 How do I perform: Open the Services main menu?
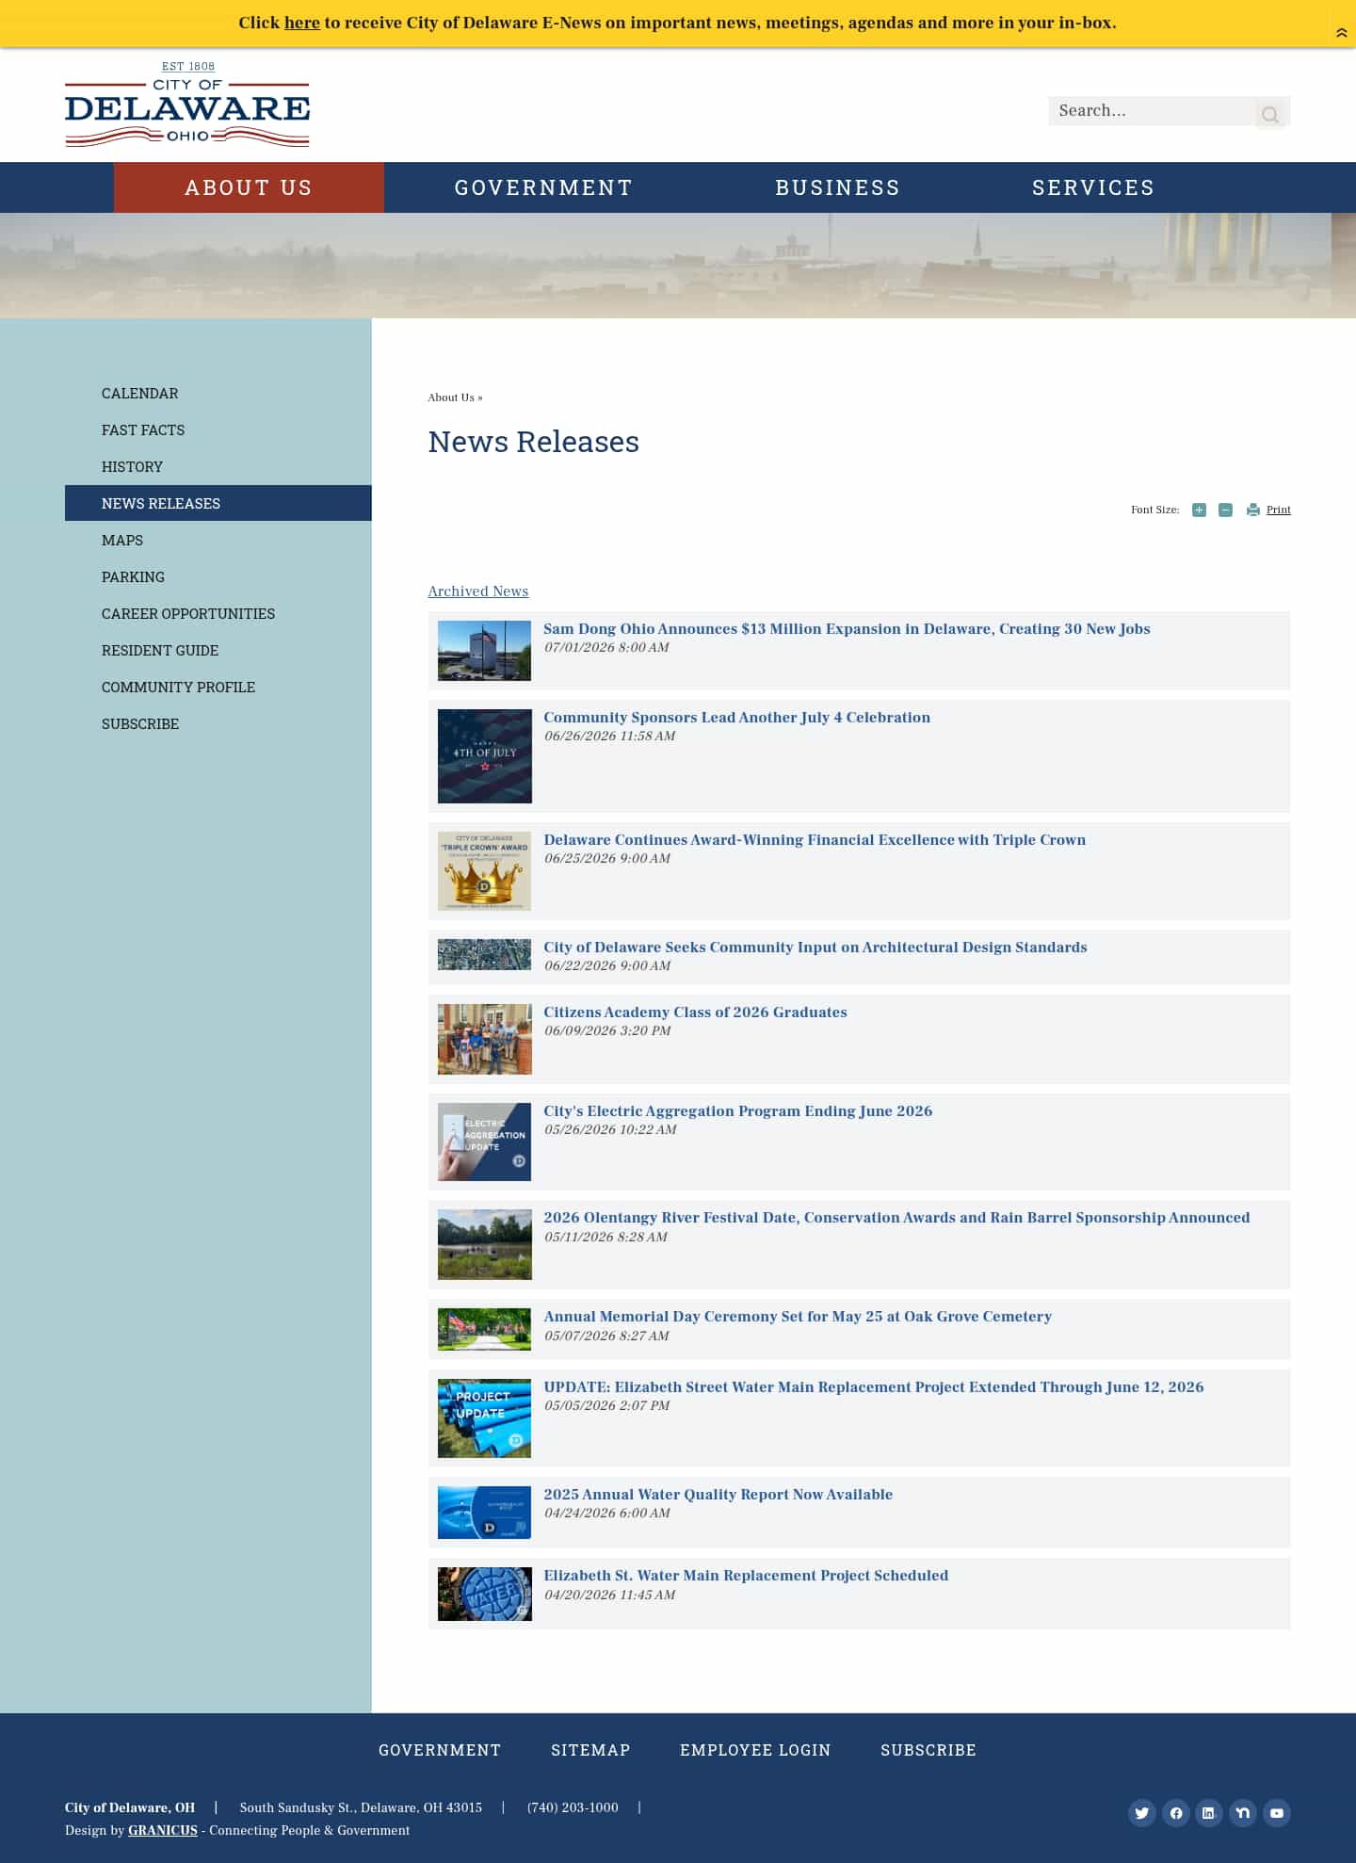tap(1093, 187)
